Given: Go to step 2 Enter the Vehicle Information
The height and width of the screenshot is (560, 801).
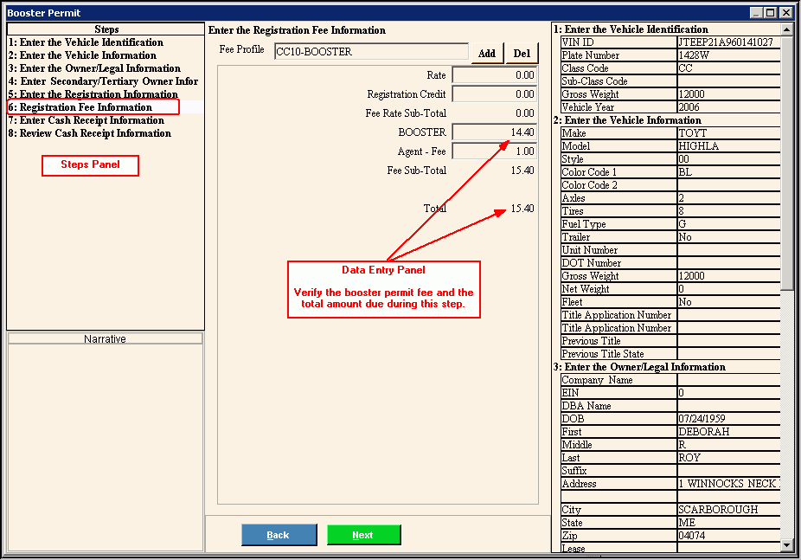Looking at the screenshot, I should [x=82, y=55].
